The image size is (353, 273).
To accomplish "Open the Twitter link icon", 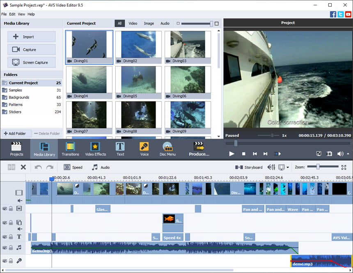I will pyautogui.click(x=341, y=14).
